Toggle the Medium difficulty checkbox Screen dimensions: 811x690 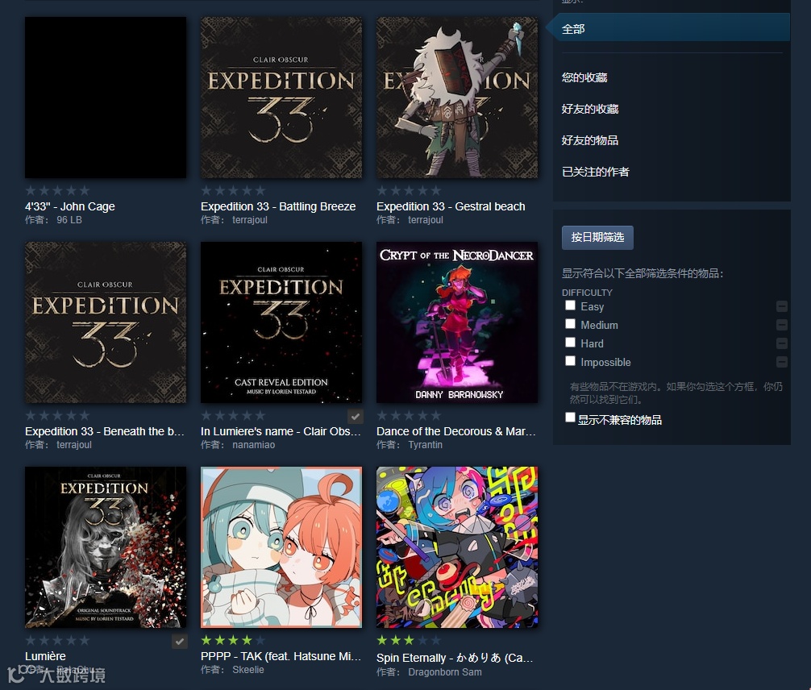tap(570, 324)
